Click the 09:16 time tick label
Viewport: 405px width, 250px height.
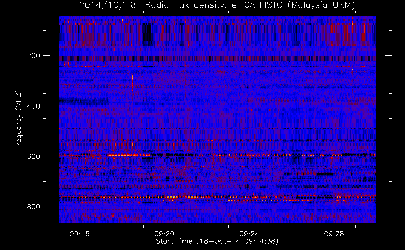coord(80,234)
